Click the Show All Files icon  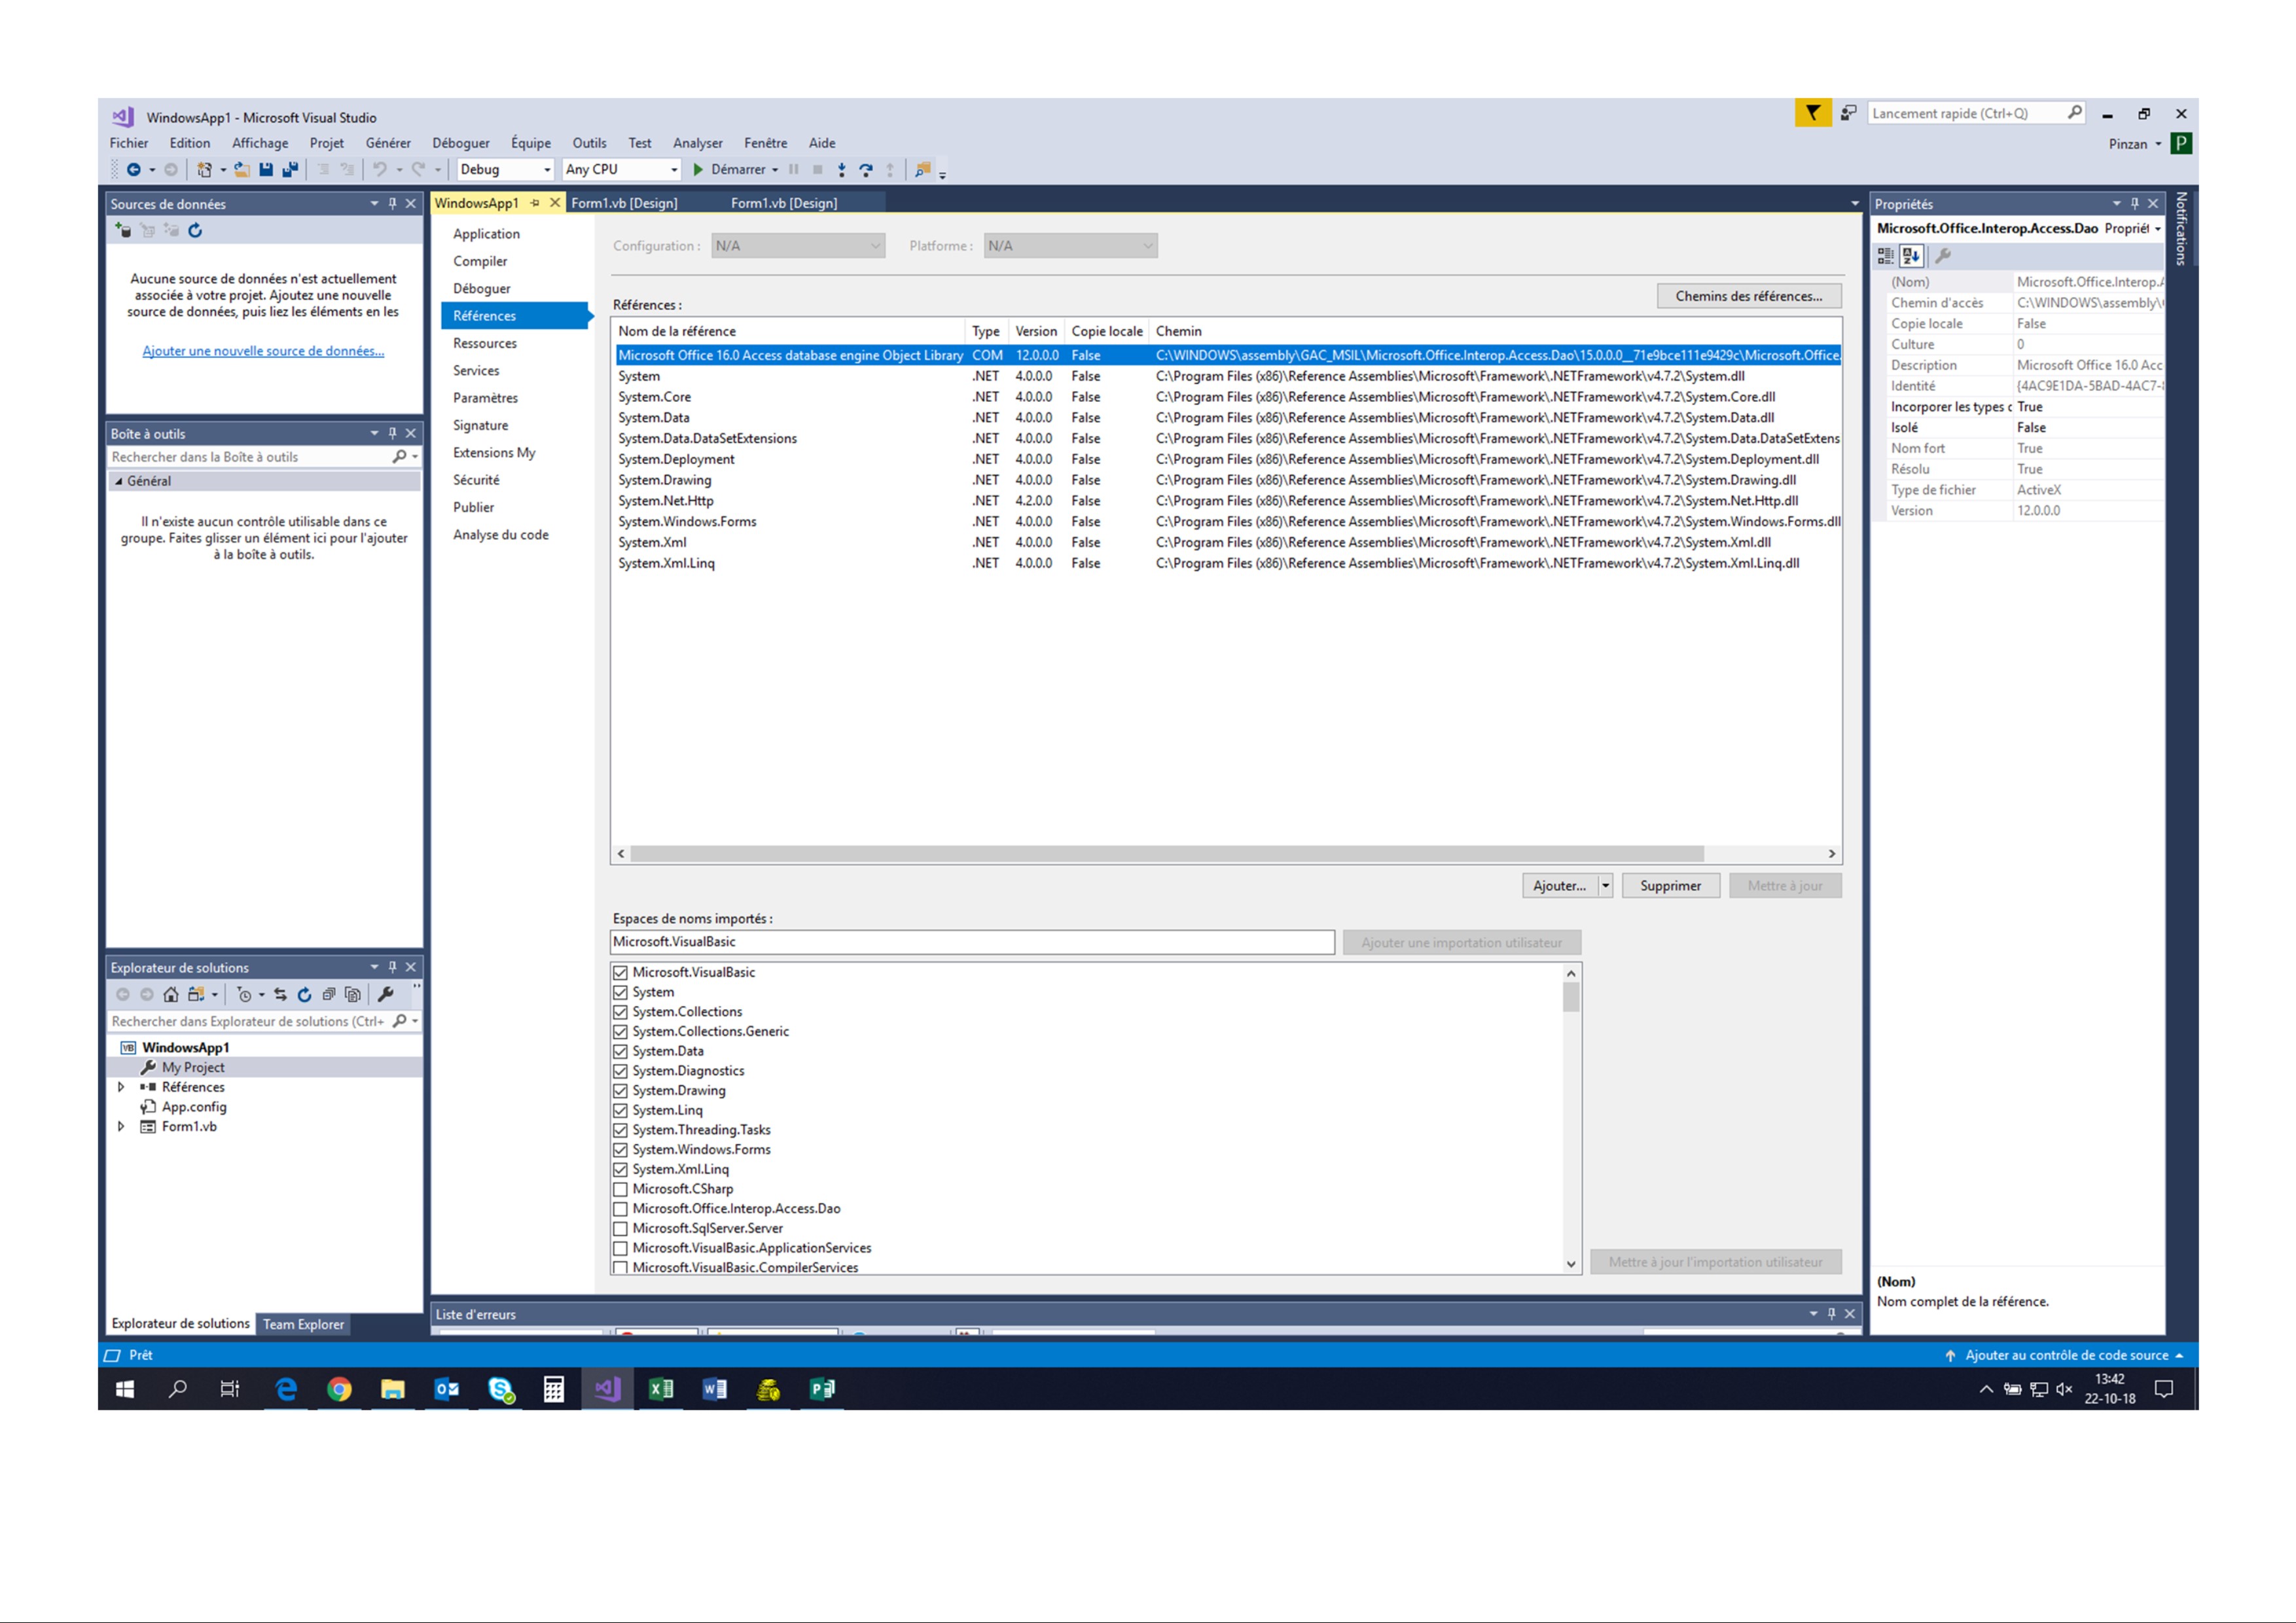coord(352,994)
